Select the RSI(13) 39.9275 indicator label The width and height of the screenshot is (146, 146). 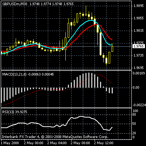click(x=15, y=112)
